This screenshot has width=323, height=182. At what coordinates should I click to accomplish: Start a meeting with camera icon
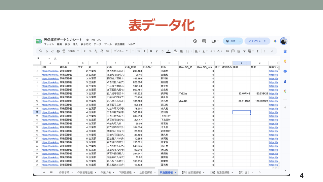tap(214, 41)
